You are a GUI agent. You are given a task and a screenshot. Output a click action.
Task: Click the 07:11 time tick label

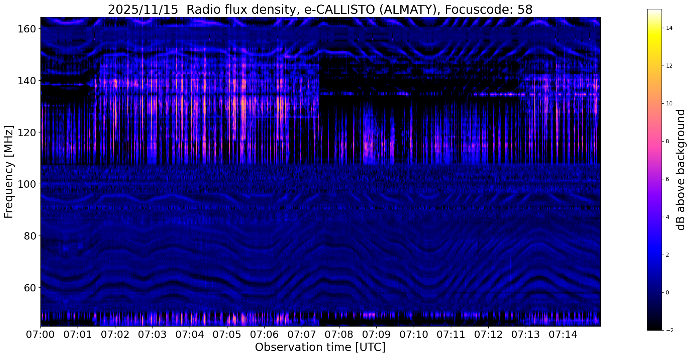pos(451,334)
